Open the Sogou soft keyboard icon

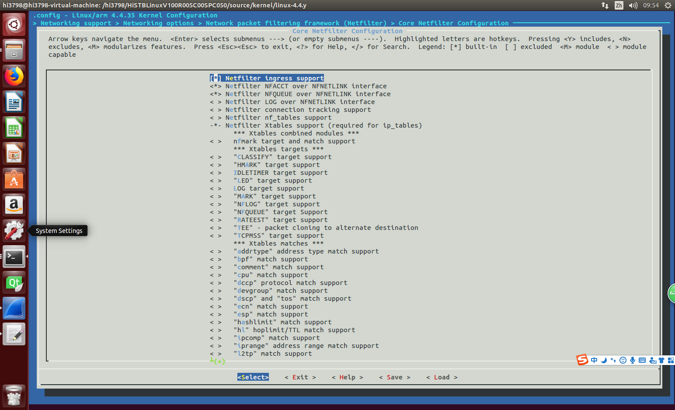[642, 360]
